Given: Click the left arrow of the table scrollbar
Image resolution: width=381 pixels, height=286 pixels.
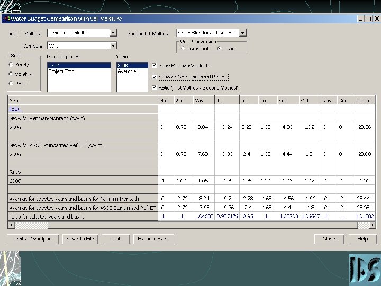Looking at the screenshot, I should (x=11, y=225).
